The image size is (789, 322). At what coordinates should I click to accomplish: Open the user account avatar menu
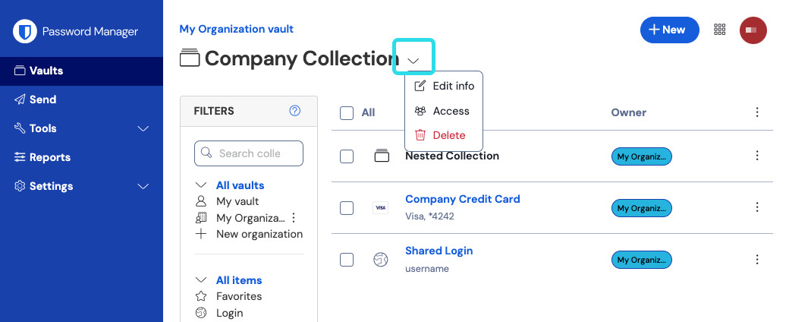click(x=753, y=30)
